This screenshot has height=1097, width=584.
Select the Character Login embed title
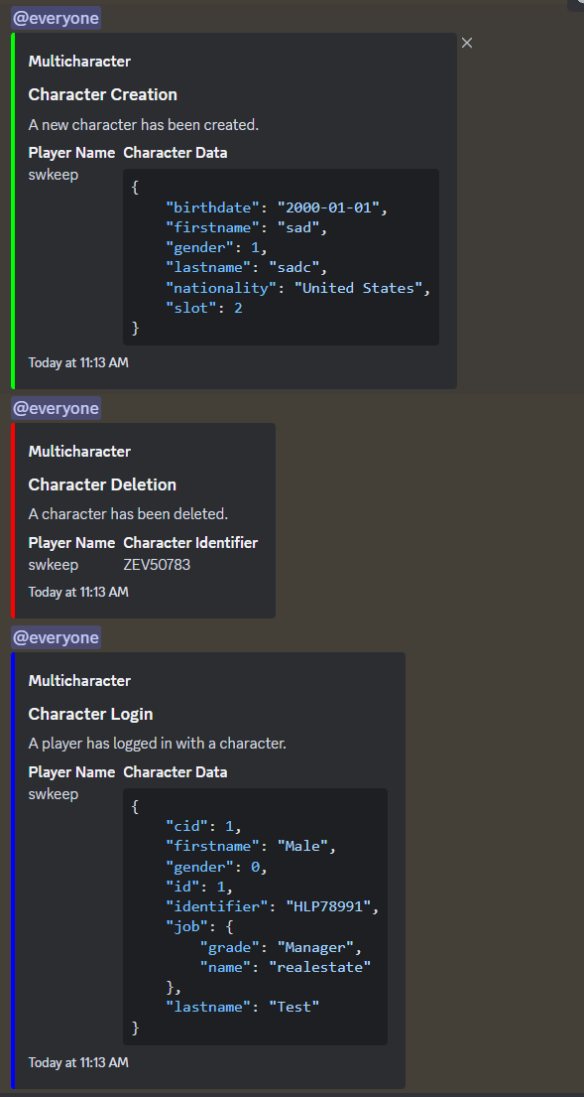tap(90, 714)
